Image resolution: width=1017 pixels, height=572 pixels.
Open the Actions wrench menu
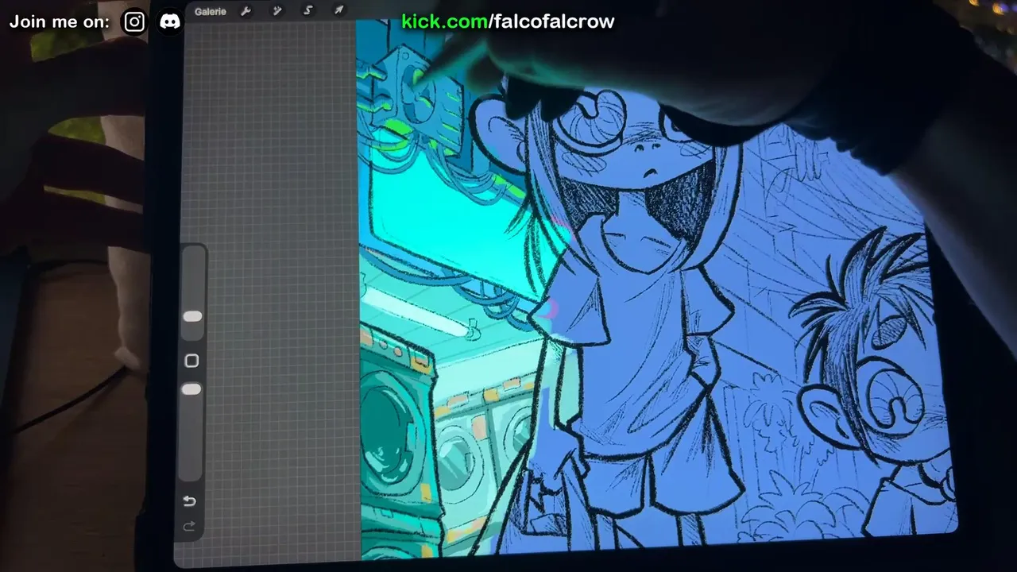[x=246, y=11]
